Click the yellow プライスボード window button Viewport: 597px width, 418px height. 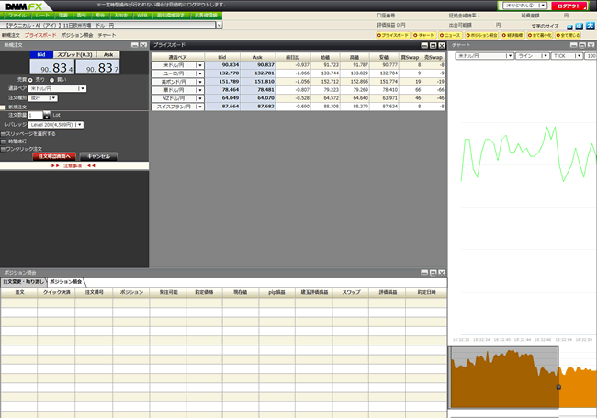(393, 35)
